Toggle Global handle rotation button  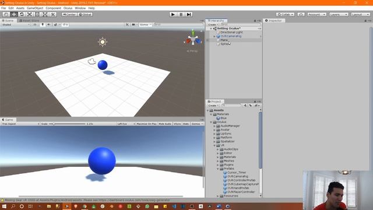(x=85, y=15)
